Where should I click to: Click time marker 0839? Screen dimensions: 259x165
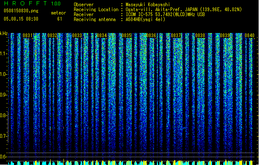tap(225, 35)
